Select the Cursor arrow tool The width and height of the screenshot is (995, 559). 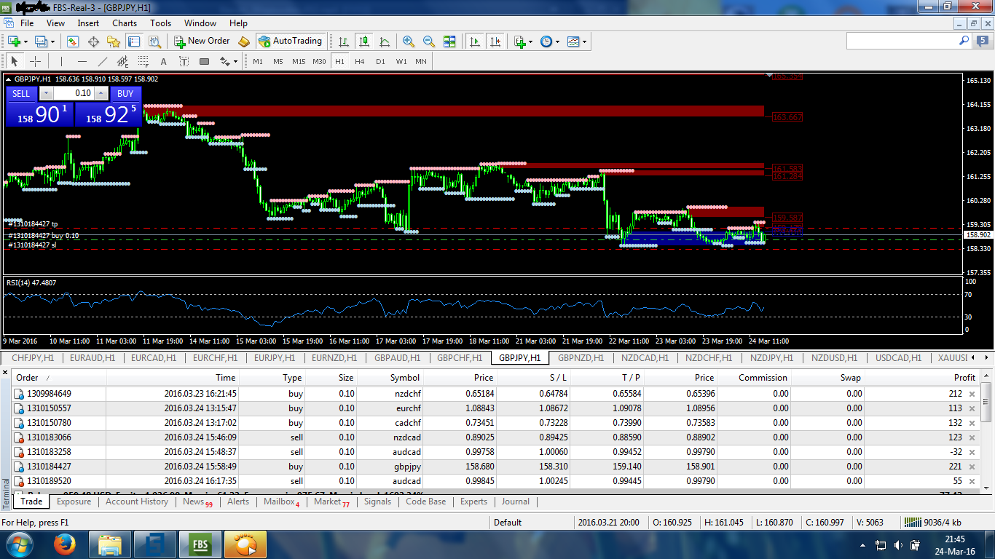[15, 61]
